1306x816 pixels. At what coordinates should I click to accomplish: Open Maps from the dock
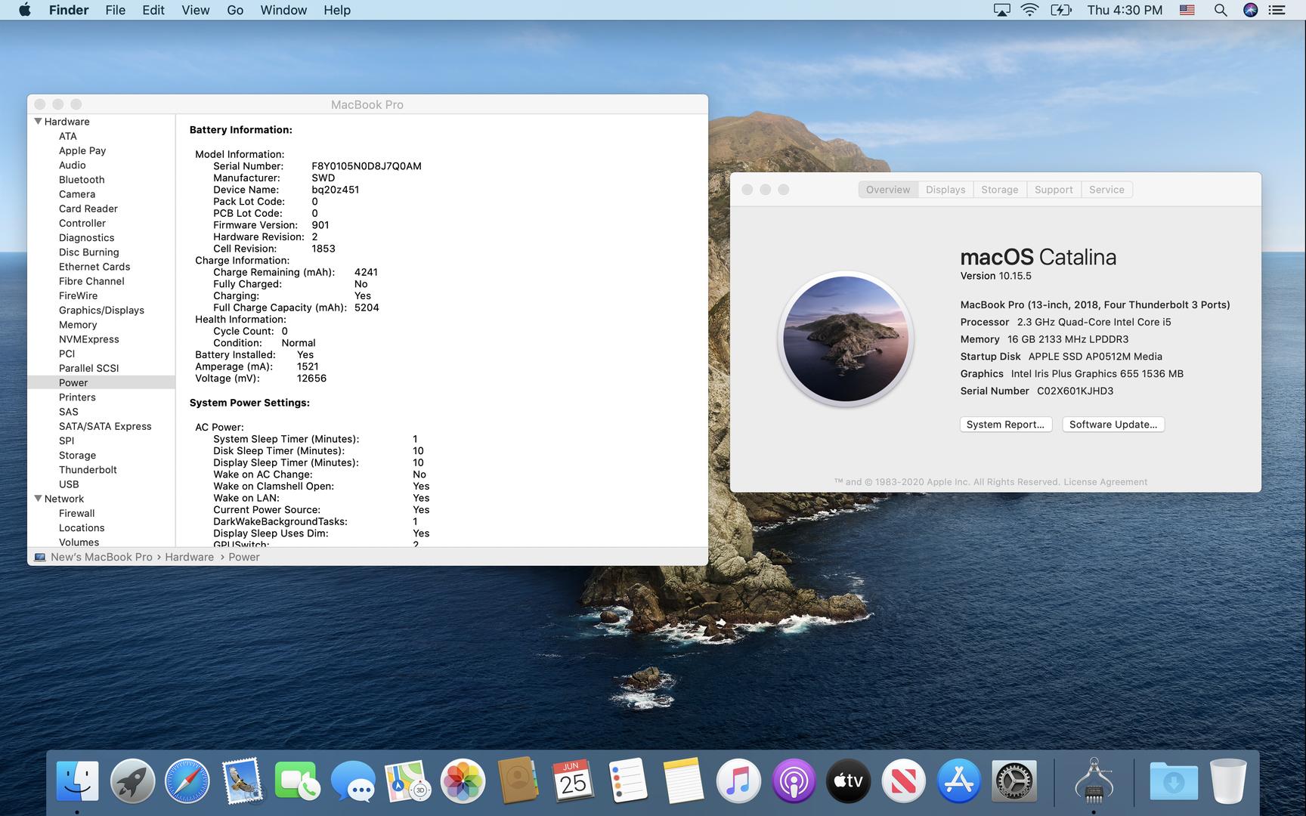click(407, 780)
